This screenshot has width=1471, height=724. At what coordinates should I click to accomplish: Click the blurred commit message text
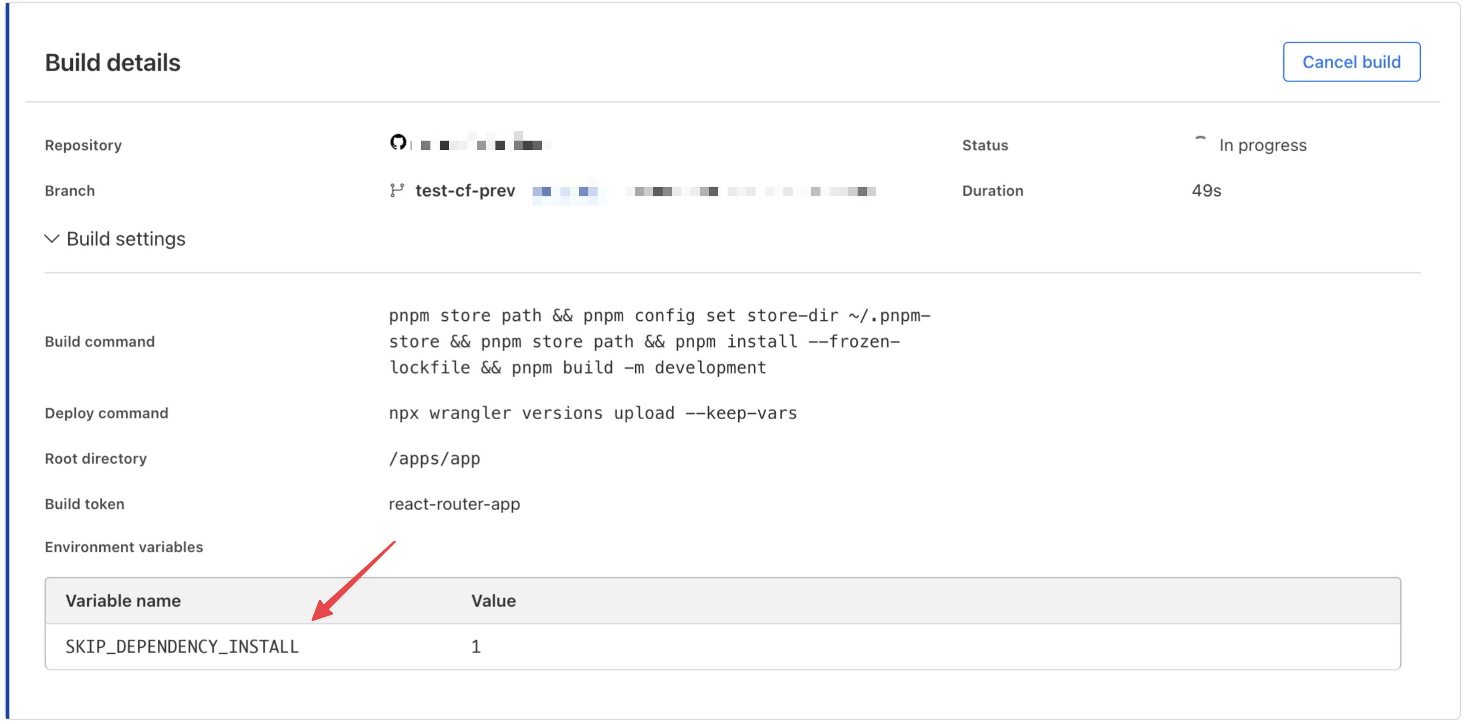point(751,192)
